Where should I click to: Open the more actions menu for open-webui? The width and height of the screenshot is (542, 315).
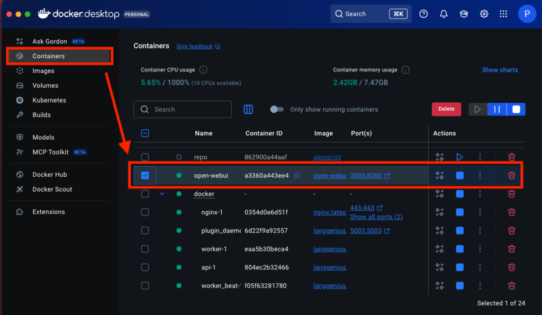coord(480,176)
